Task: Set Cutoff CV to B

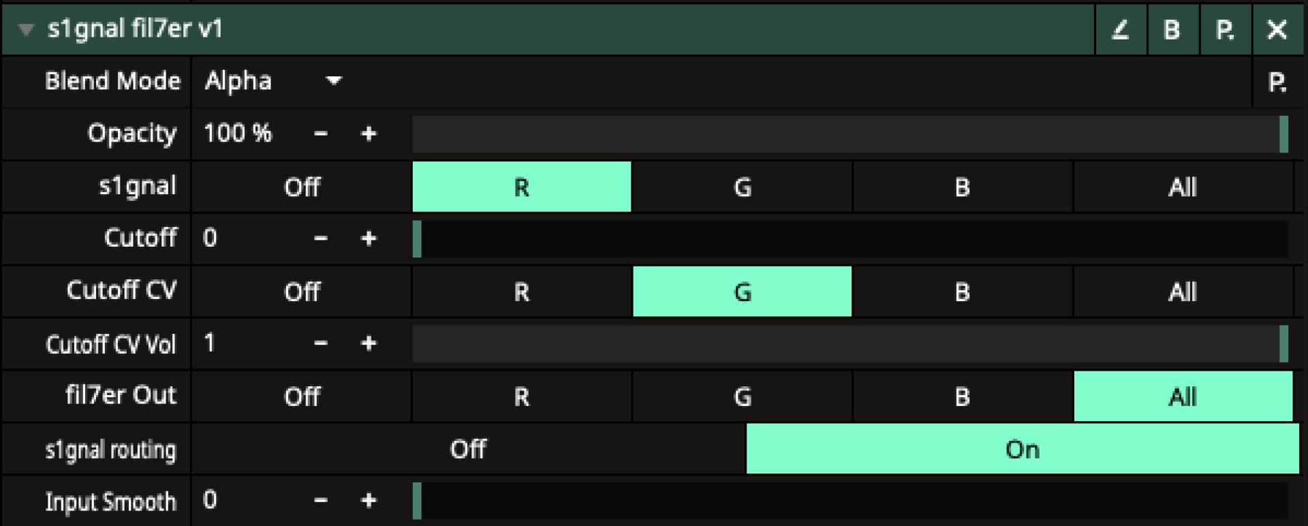Action: point(962,292)
